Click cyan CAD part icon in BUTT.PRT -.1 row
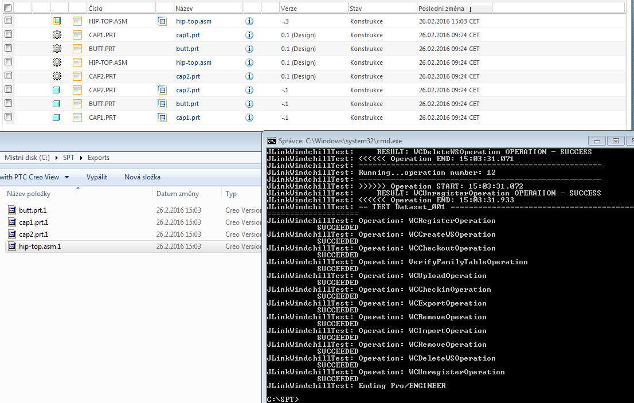634x403 pixels. click(x=57, y=104)
